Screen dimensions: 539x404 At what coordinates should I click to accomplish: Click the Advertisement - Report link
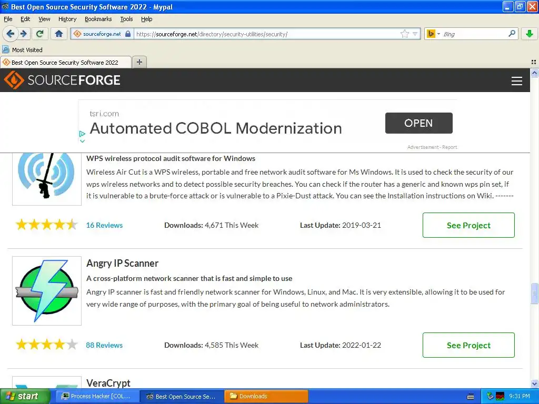click(432, 147)
